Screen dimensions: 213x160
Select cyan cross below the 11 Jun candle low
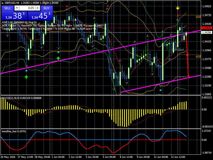click(161, 90)
